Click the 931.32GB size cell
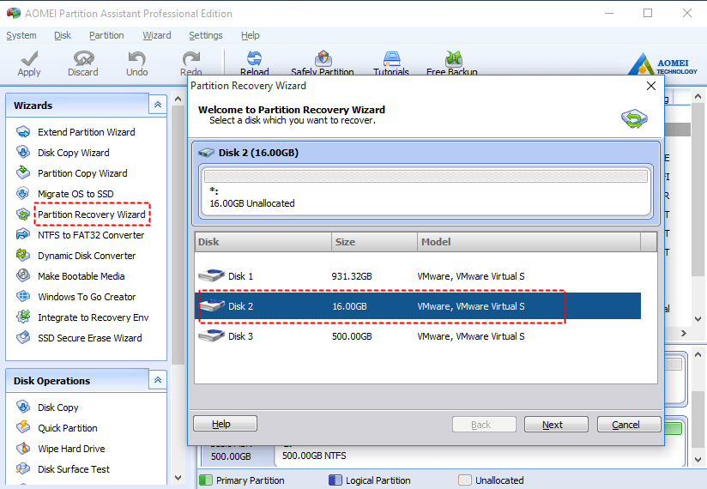The width and height of the screenshot is (707, 489). (x=352, y=276)
